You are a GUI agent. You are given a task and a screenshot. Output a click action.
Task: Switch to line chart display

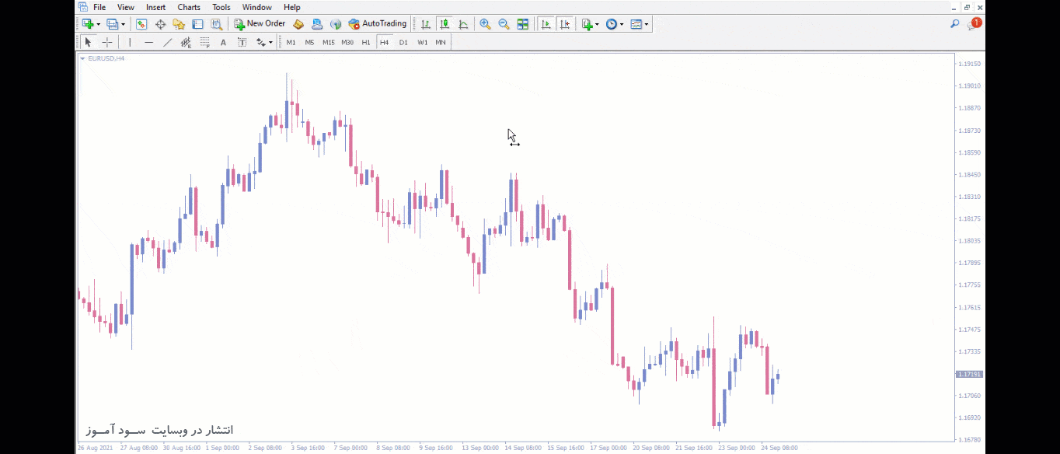(463, 24)
